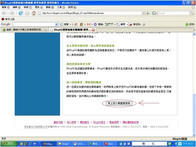Click the Blog... Firefox taskbar button

(x=48, y=144)
